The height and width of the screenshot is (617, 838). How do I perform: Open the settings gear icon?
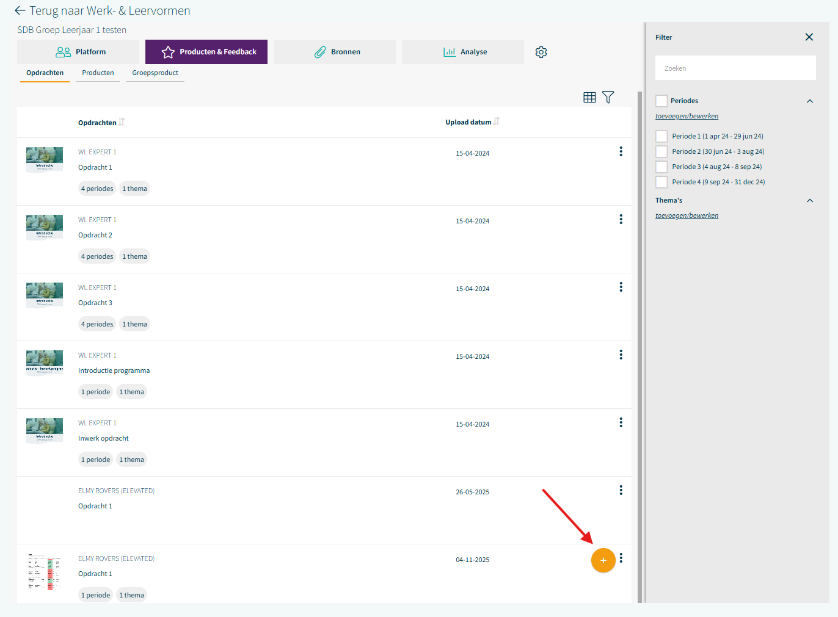[x=541, y=52]
